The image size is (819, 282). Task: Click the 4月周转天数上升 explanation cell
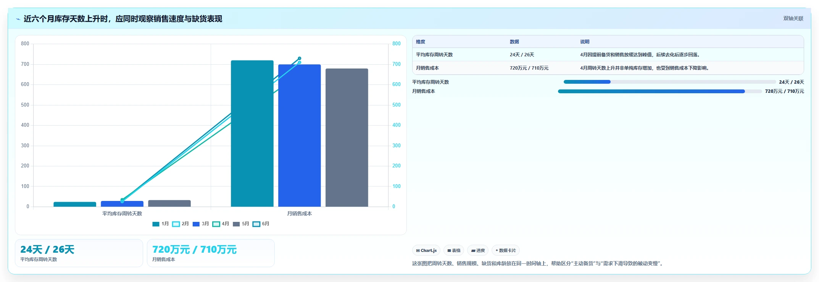pyautogui.click(x=645, y=68)
